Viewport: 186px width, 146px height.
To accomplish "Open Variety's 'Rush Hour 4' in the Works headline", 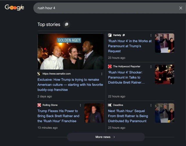I will [x=130, y=46].
